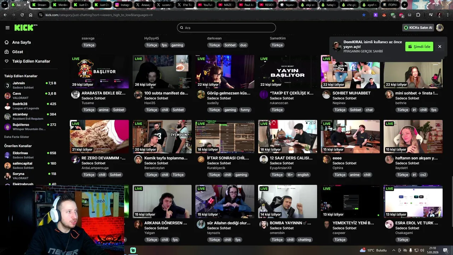Click Osakagami streamer avatar
The width and height of the screenshot is (453, 255).
pyautogui.click(x=389, y=224)
